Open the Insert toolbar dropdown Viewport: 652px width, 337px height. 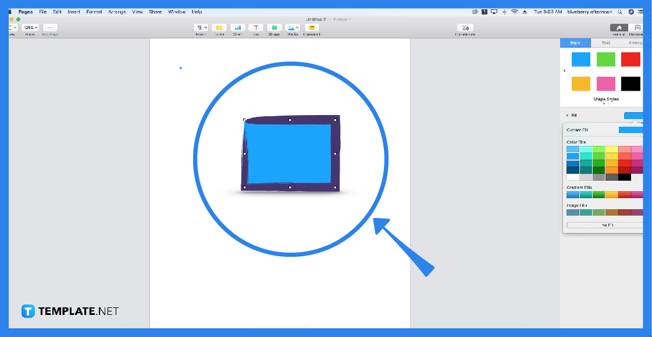coord(201,28)
